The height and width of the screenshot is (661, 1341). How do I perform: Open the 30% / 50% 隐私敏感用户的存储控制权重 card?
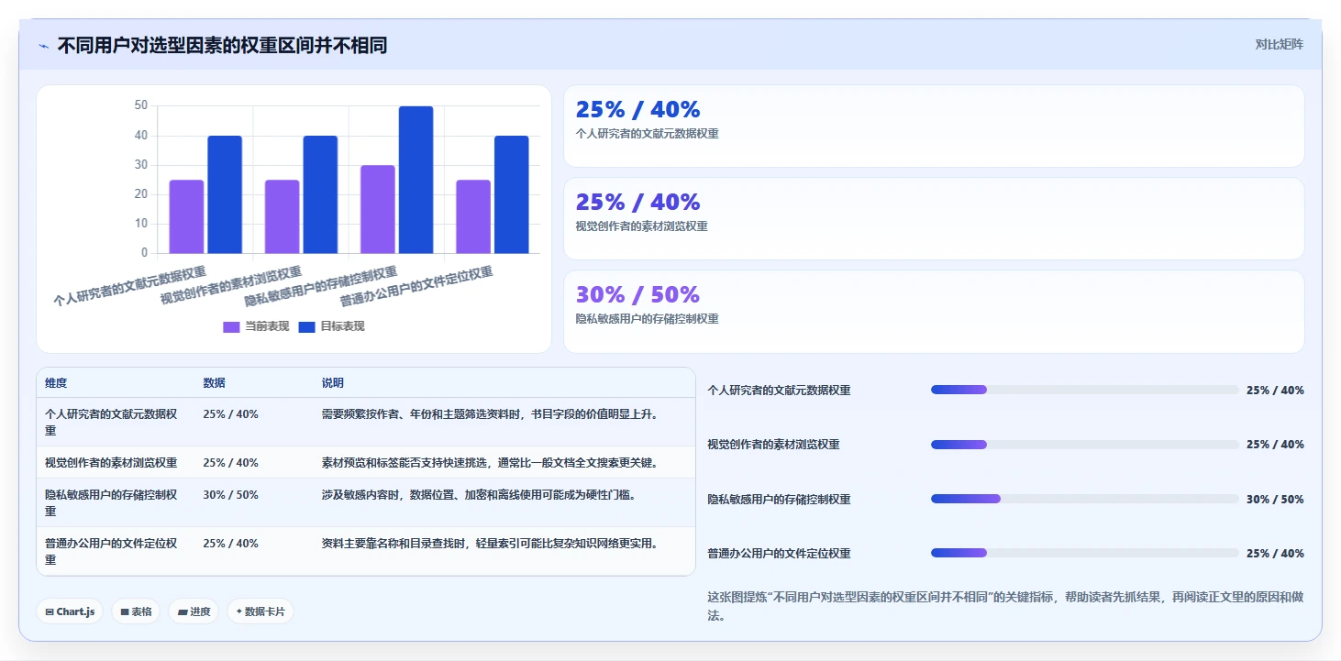pyautogui.click(x=934, y=312)
